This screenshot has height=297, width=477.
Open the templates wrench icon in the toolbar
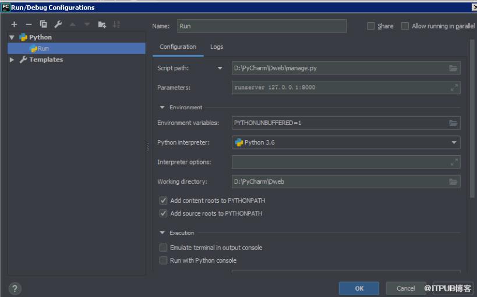(58, 24)
